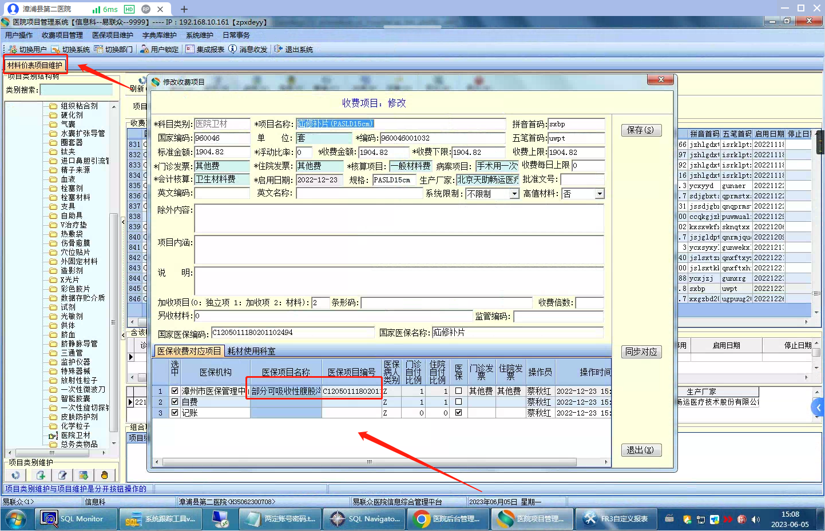
Task: Click the hand icon under 项目类别维护
Action: pyautogui.click(x=105, y=475)
